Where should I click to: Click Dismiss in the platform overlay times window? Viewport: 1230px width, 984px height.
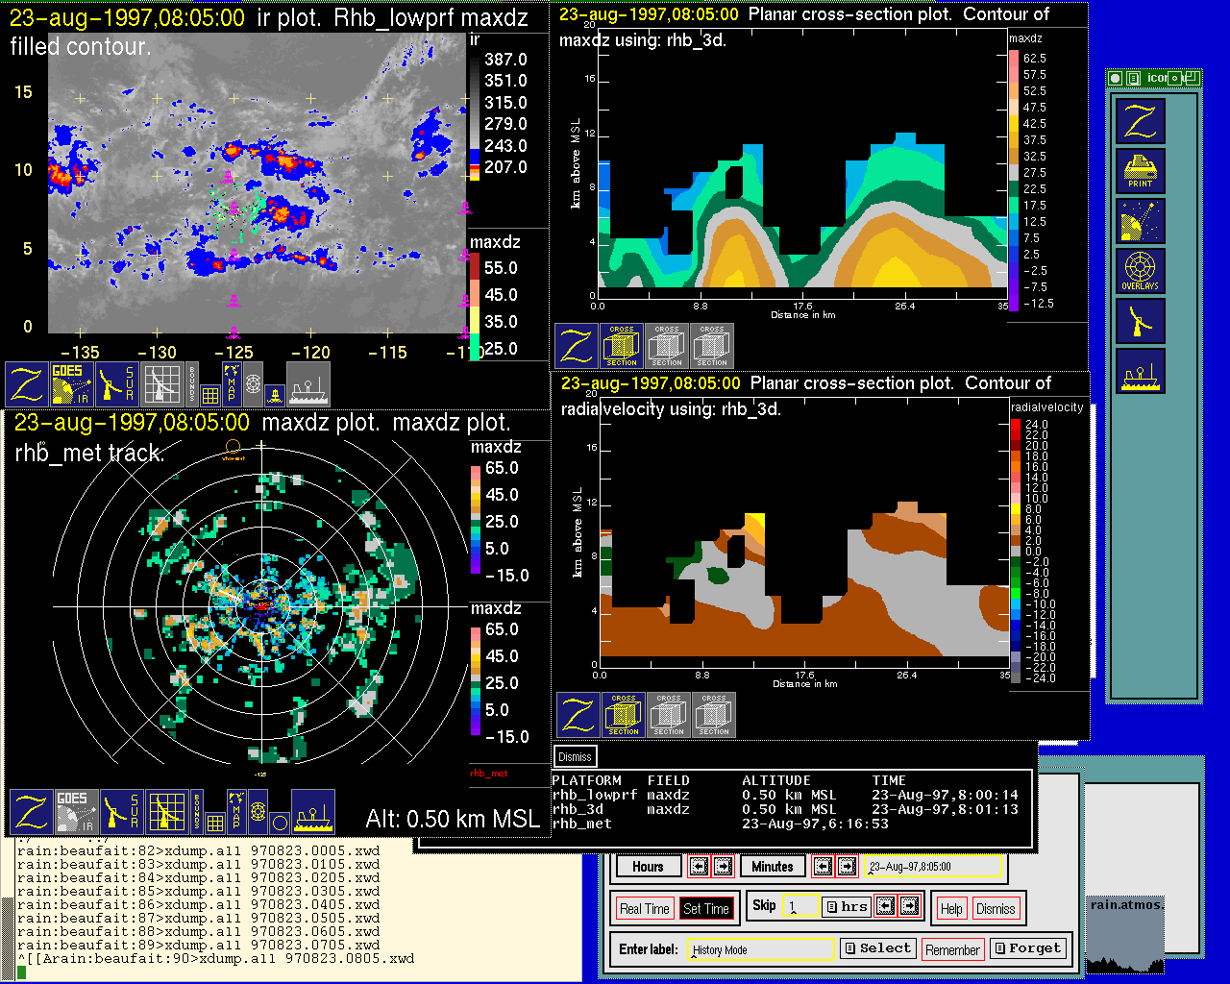click(x=575, y=756)
